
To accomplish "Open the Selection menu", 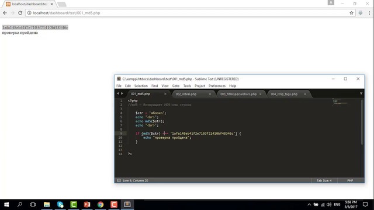I will [x=141, y=86].
